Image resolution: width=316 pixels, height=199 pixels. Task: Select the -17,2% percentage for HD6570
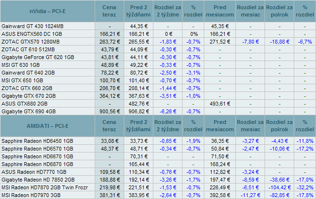point(305,149)
